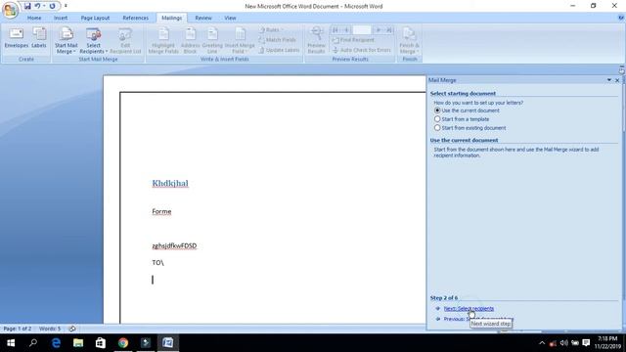Screen dimensions: 626x352
Task: Select Start from existing document option
Action: [469, 128]
